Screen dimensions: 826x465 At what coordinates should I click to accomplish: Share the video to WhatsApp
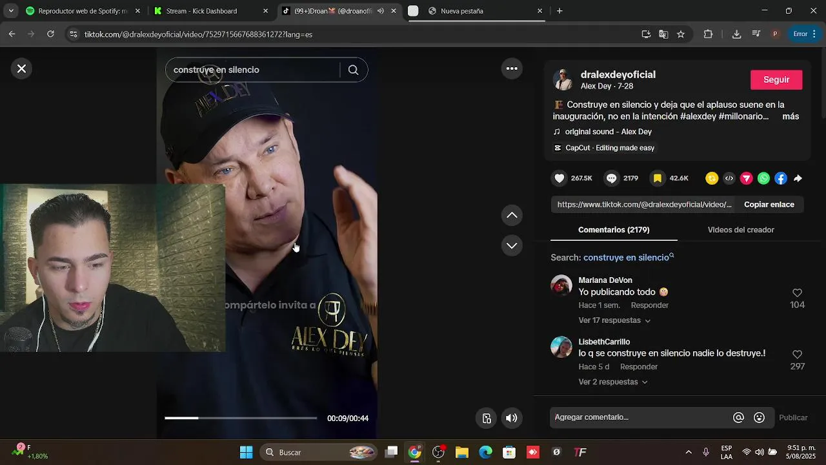(764, 178)
